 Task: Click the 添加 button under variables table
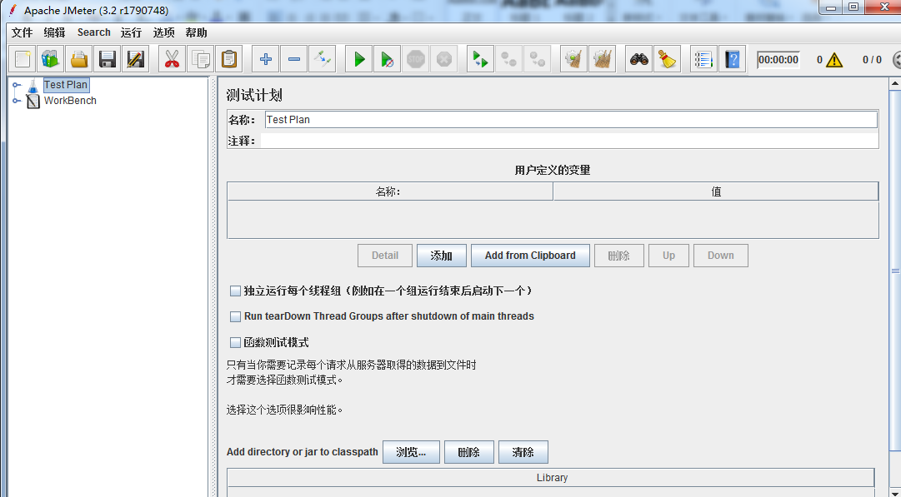click(x=441, y=256)
